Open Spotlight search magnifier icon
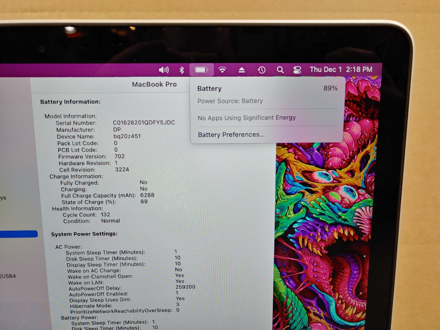 pyautogui.click(x=280, y=70)
